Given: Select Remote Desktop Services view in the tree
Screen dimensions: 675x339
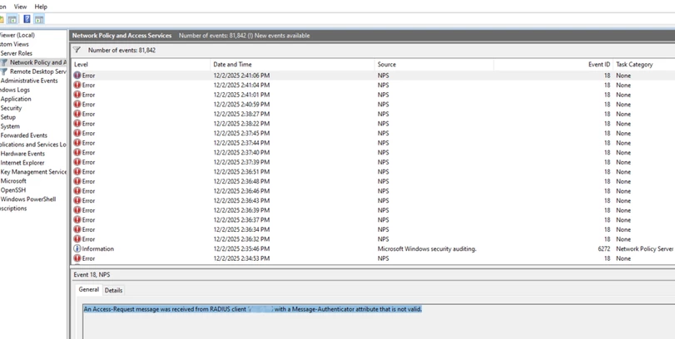Looking at the screenshot, I should click(38, 71).
